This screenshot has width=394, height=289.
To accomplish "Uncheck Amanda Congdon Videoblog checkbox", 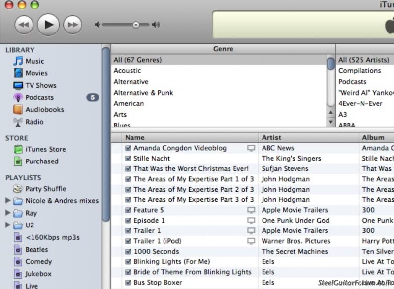I will click(x=128, y=148).
